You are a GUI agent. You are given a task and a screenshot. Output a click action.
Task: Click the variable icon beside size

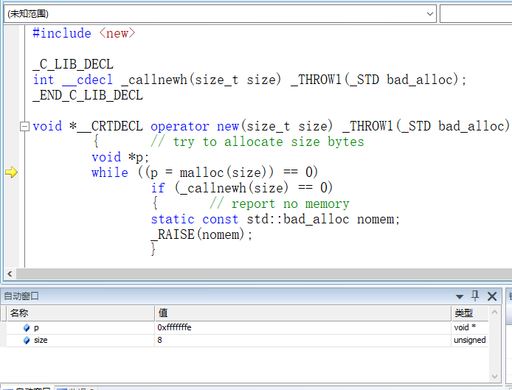[27, 341]
